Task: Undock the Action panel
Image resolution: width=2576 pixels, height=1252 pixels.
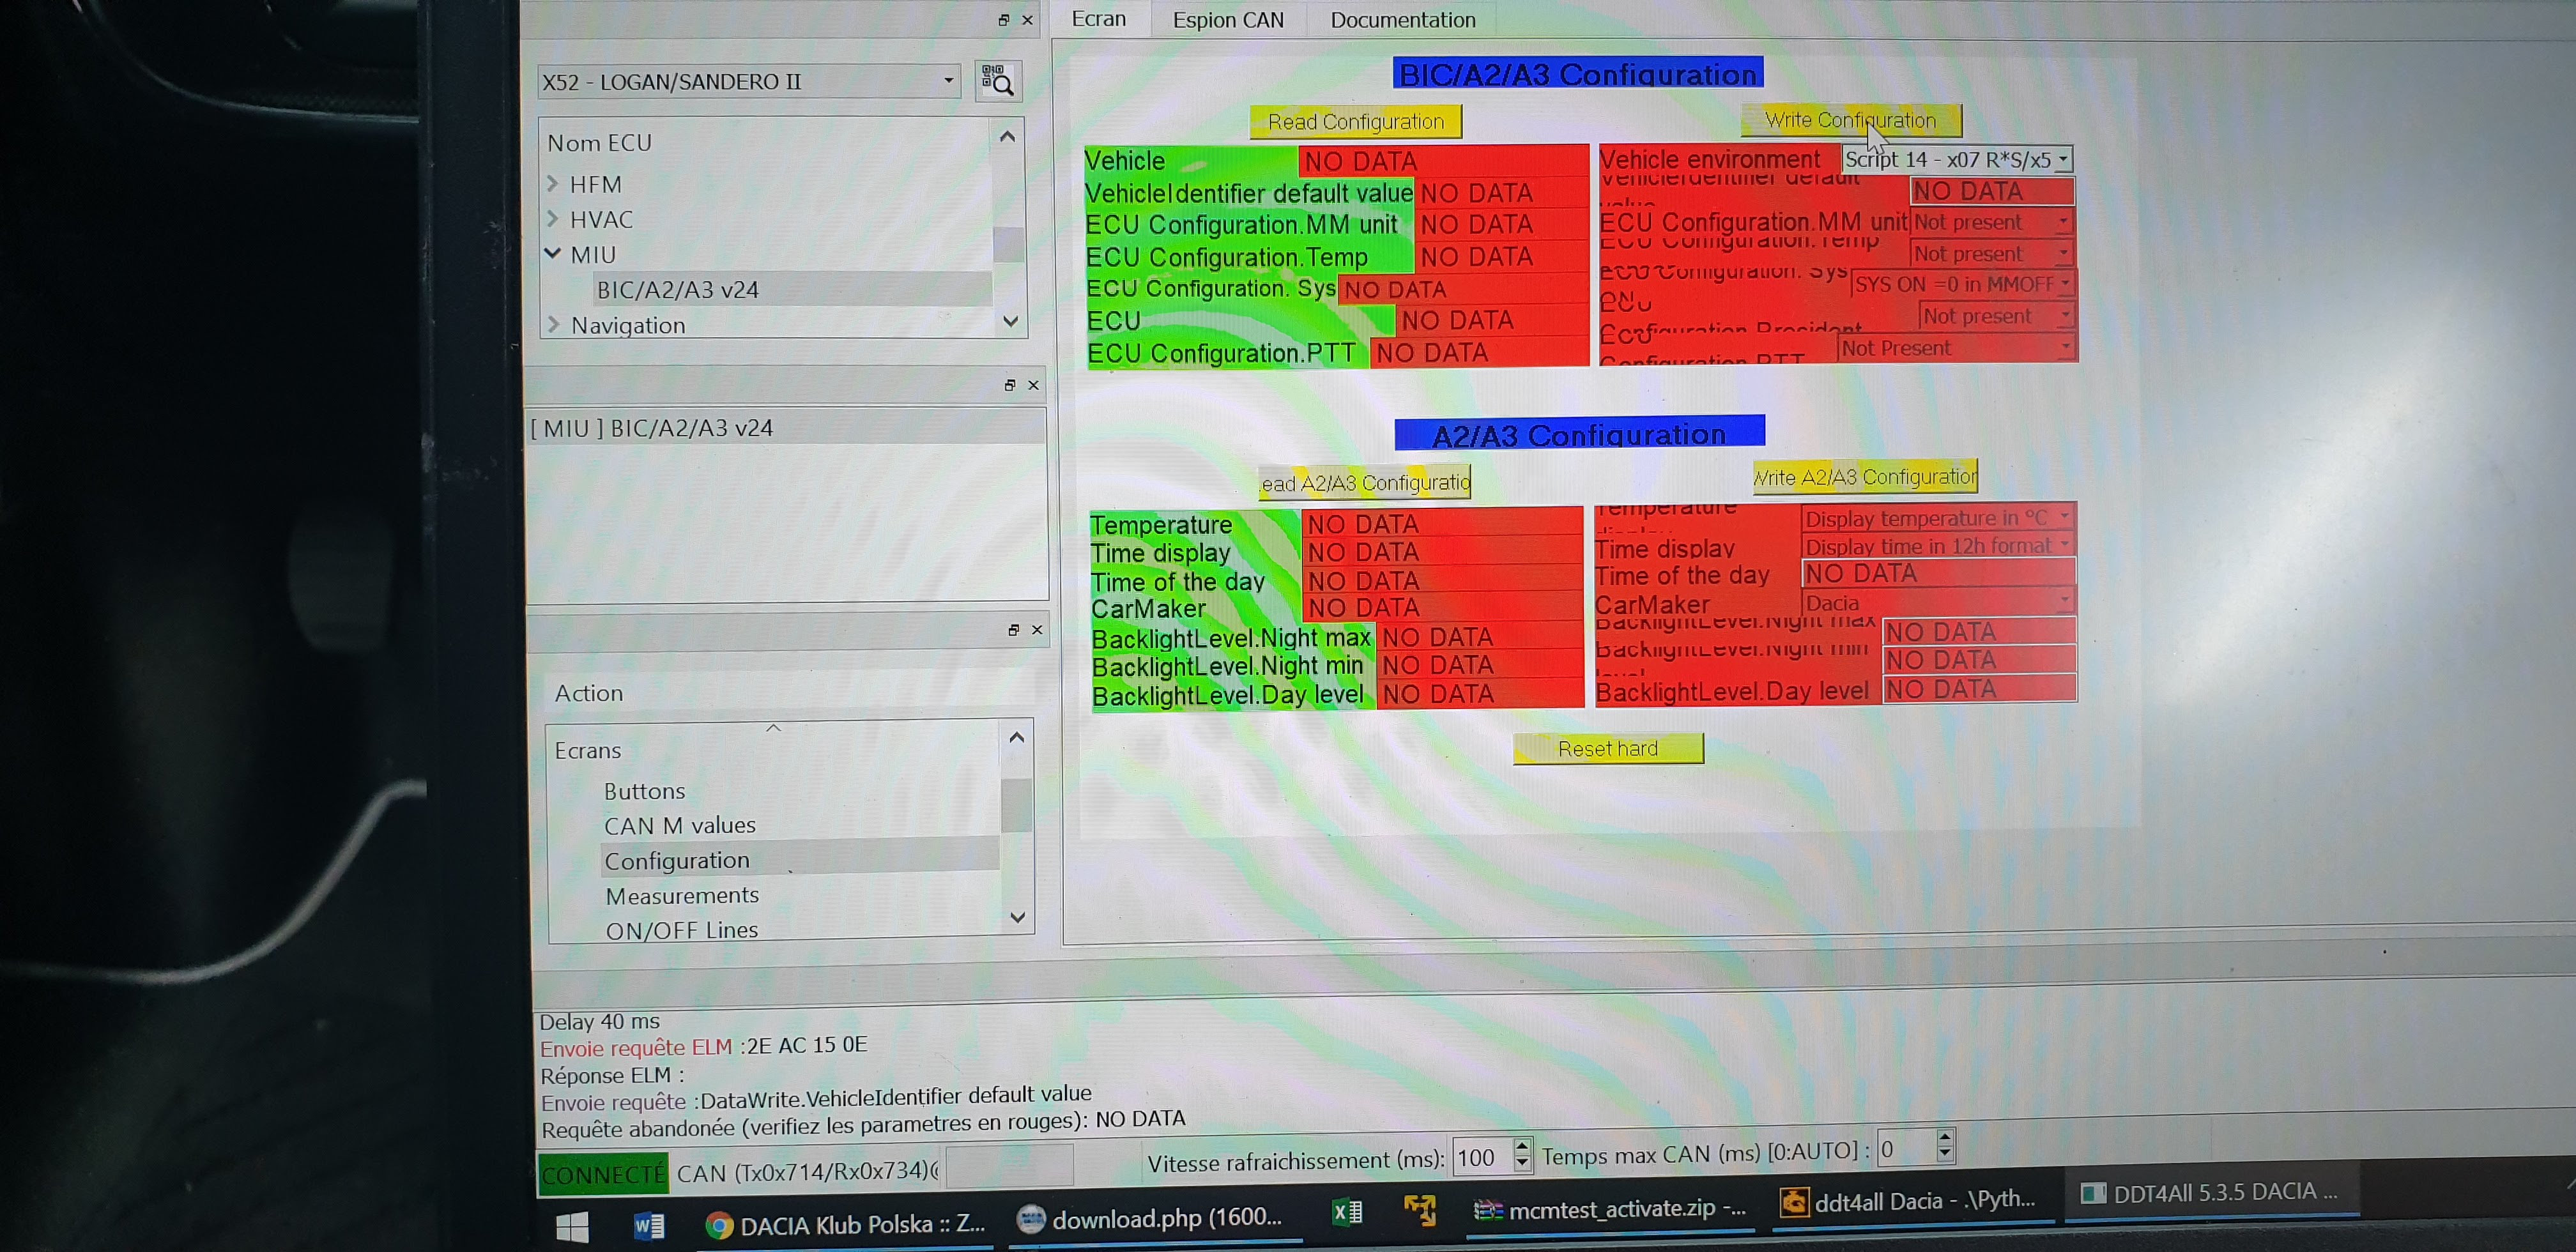Action: [1013, 630]
